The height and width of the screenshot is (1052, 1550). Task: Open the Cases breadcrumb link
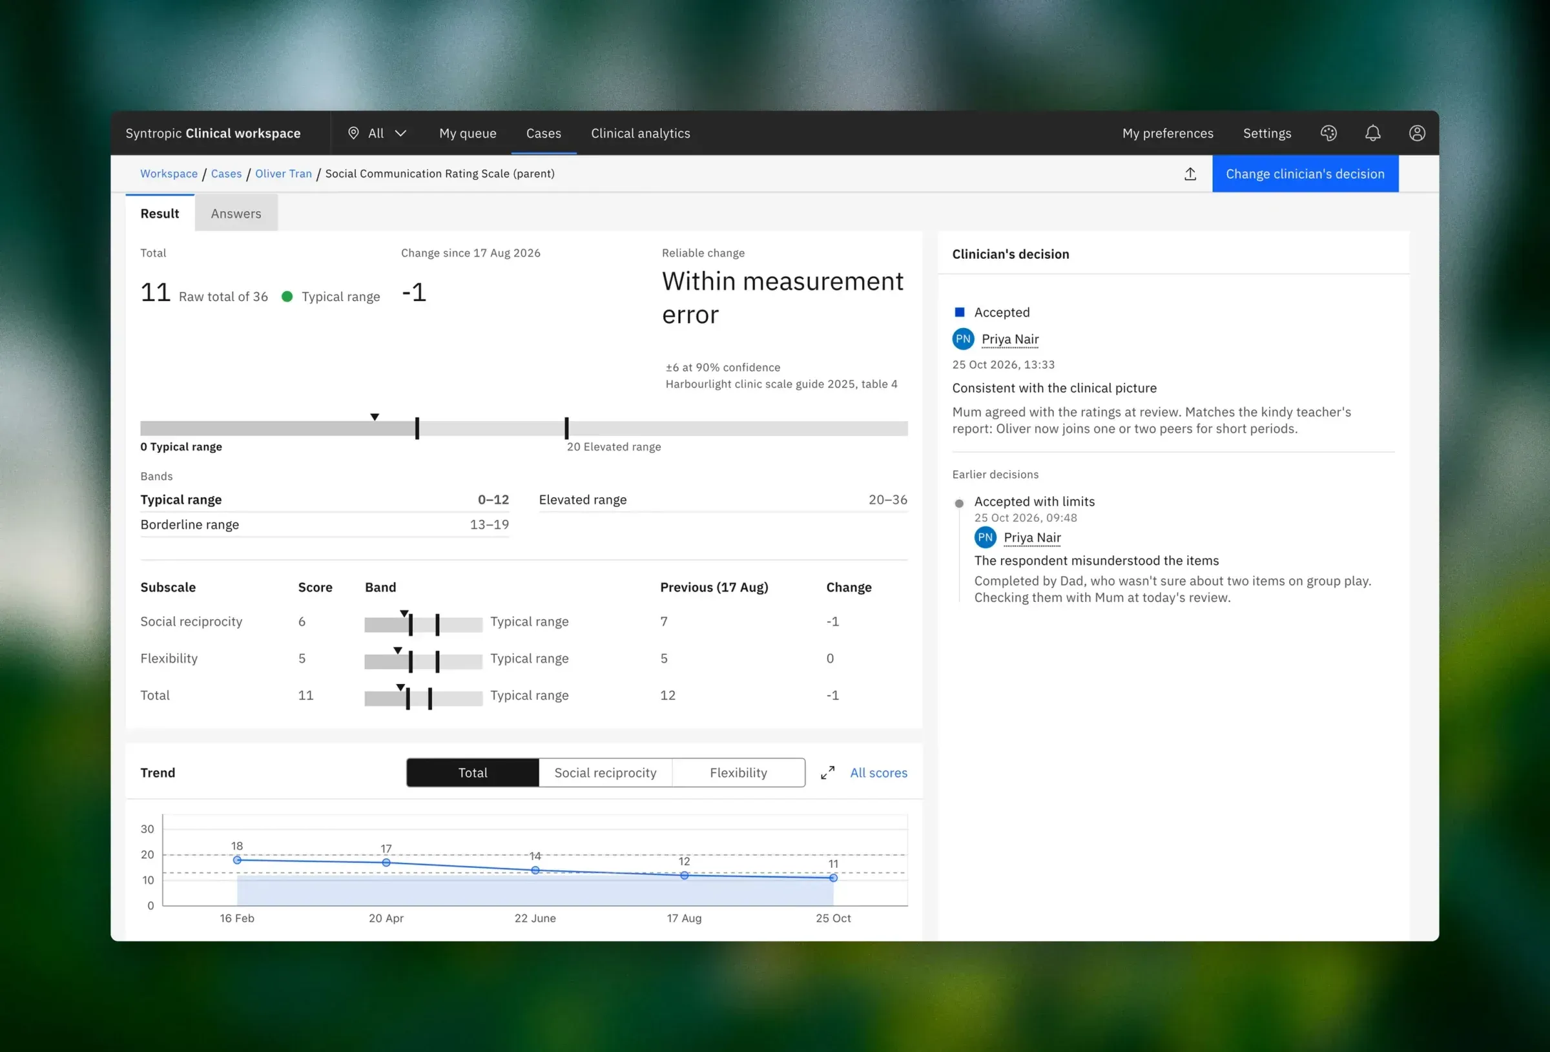click(x=226, y=174)
